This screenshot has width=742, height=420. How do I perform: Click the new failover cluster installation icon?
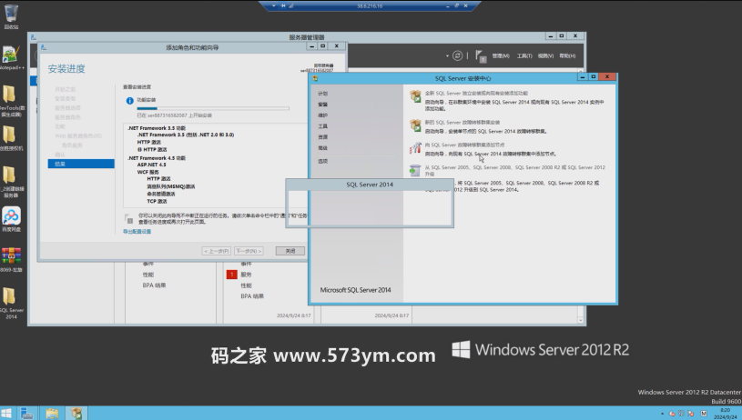pos(415,125)
